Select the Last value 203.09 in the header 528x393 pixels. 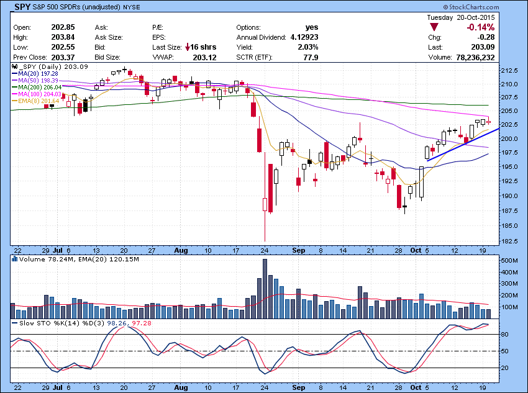click(483, 47)
